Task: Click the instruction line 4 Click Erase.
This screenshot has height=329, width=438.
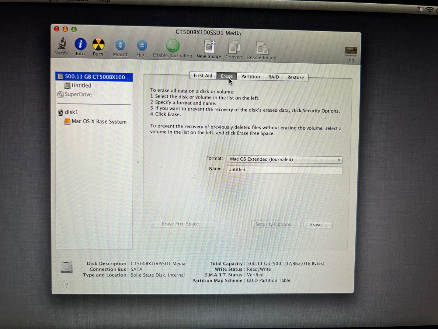Action: [x=165, y=114]
